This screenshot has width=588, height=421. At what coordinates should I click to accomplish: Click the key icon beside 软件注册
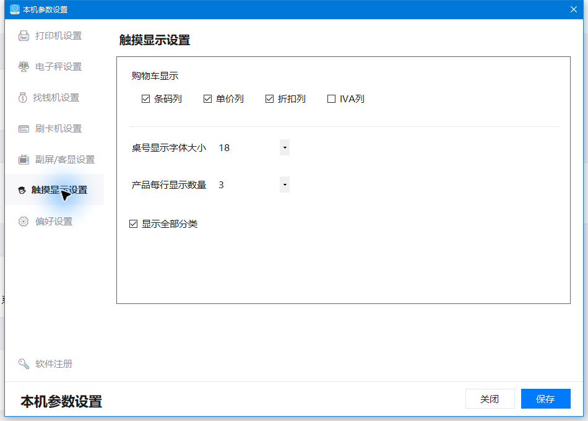point(24,363)
